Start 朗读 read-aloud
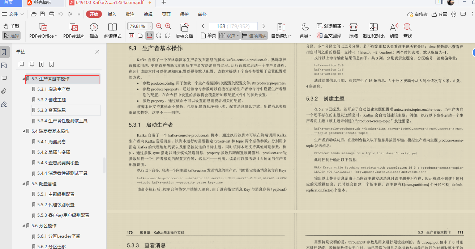This screenshot has width=475, height=249. (394, 31)
